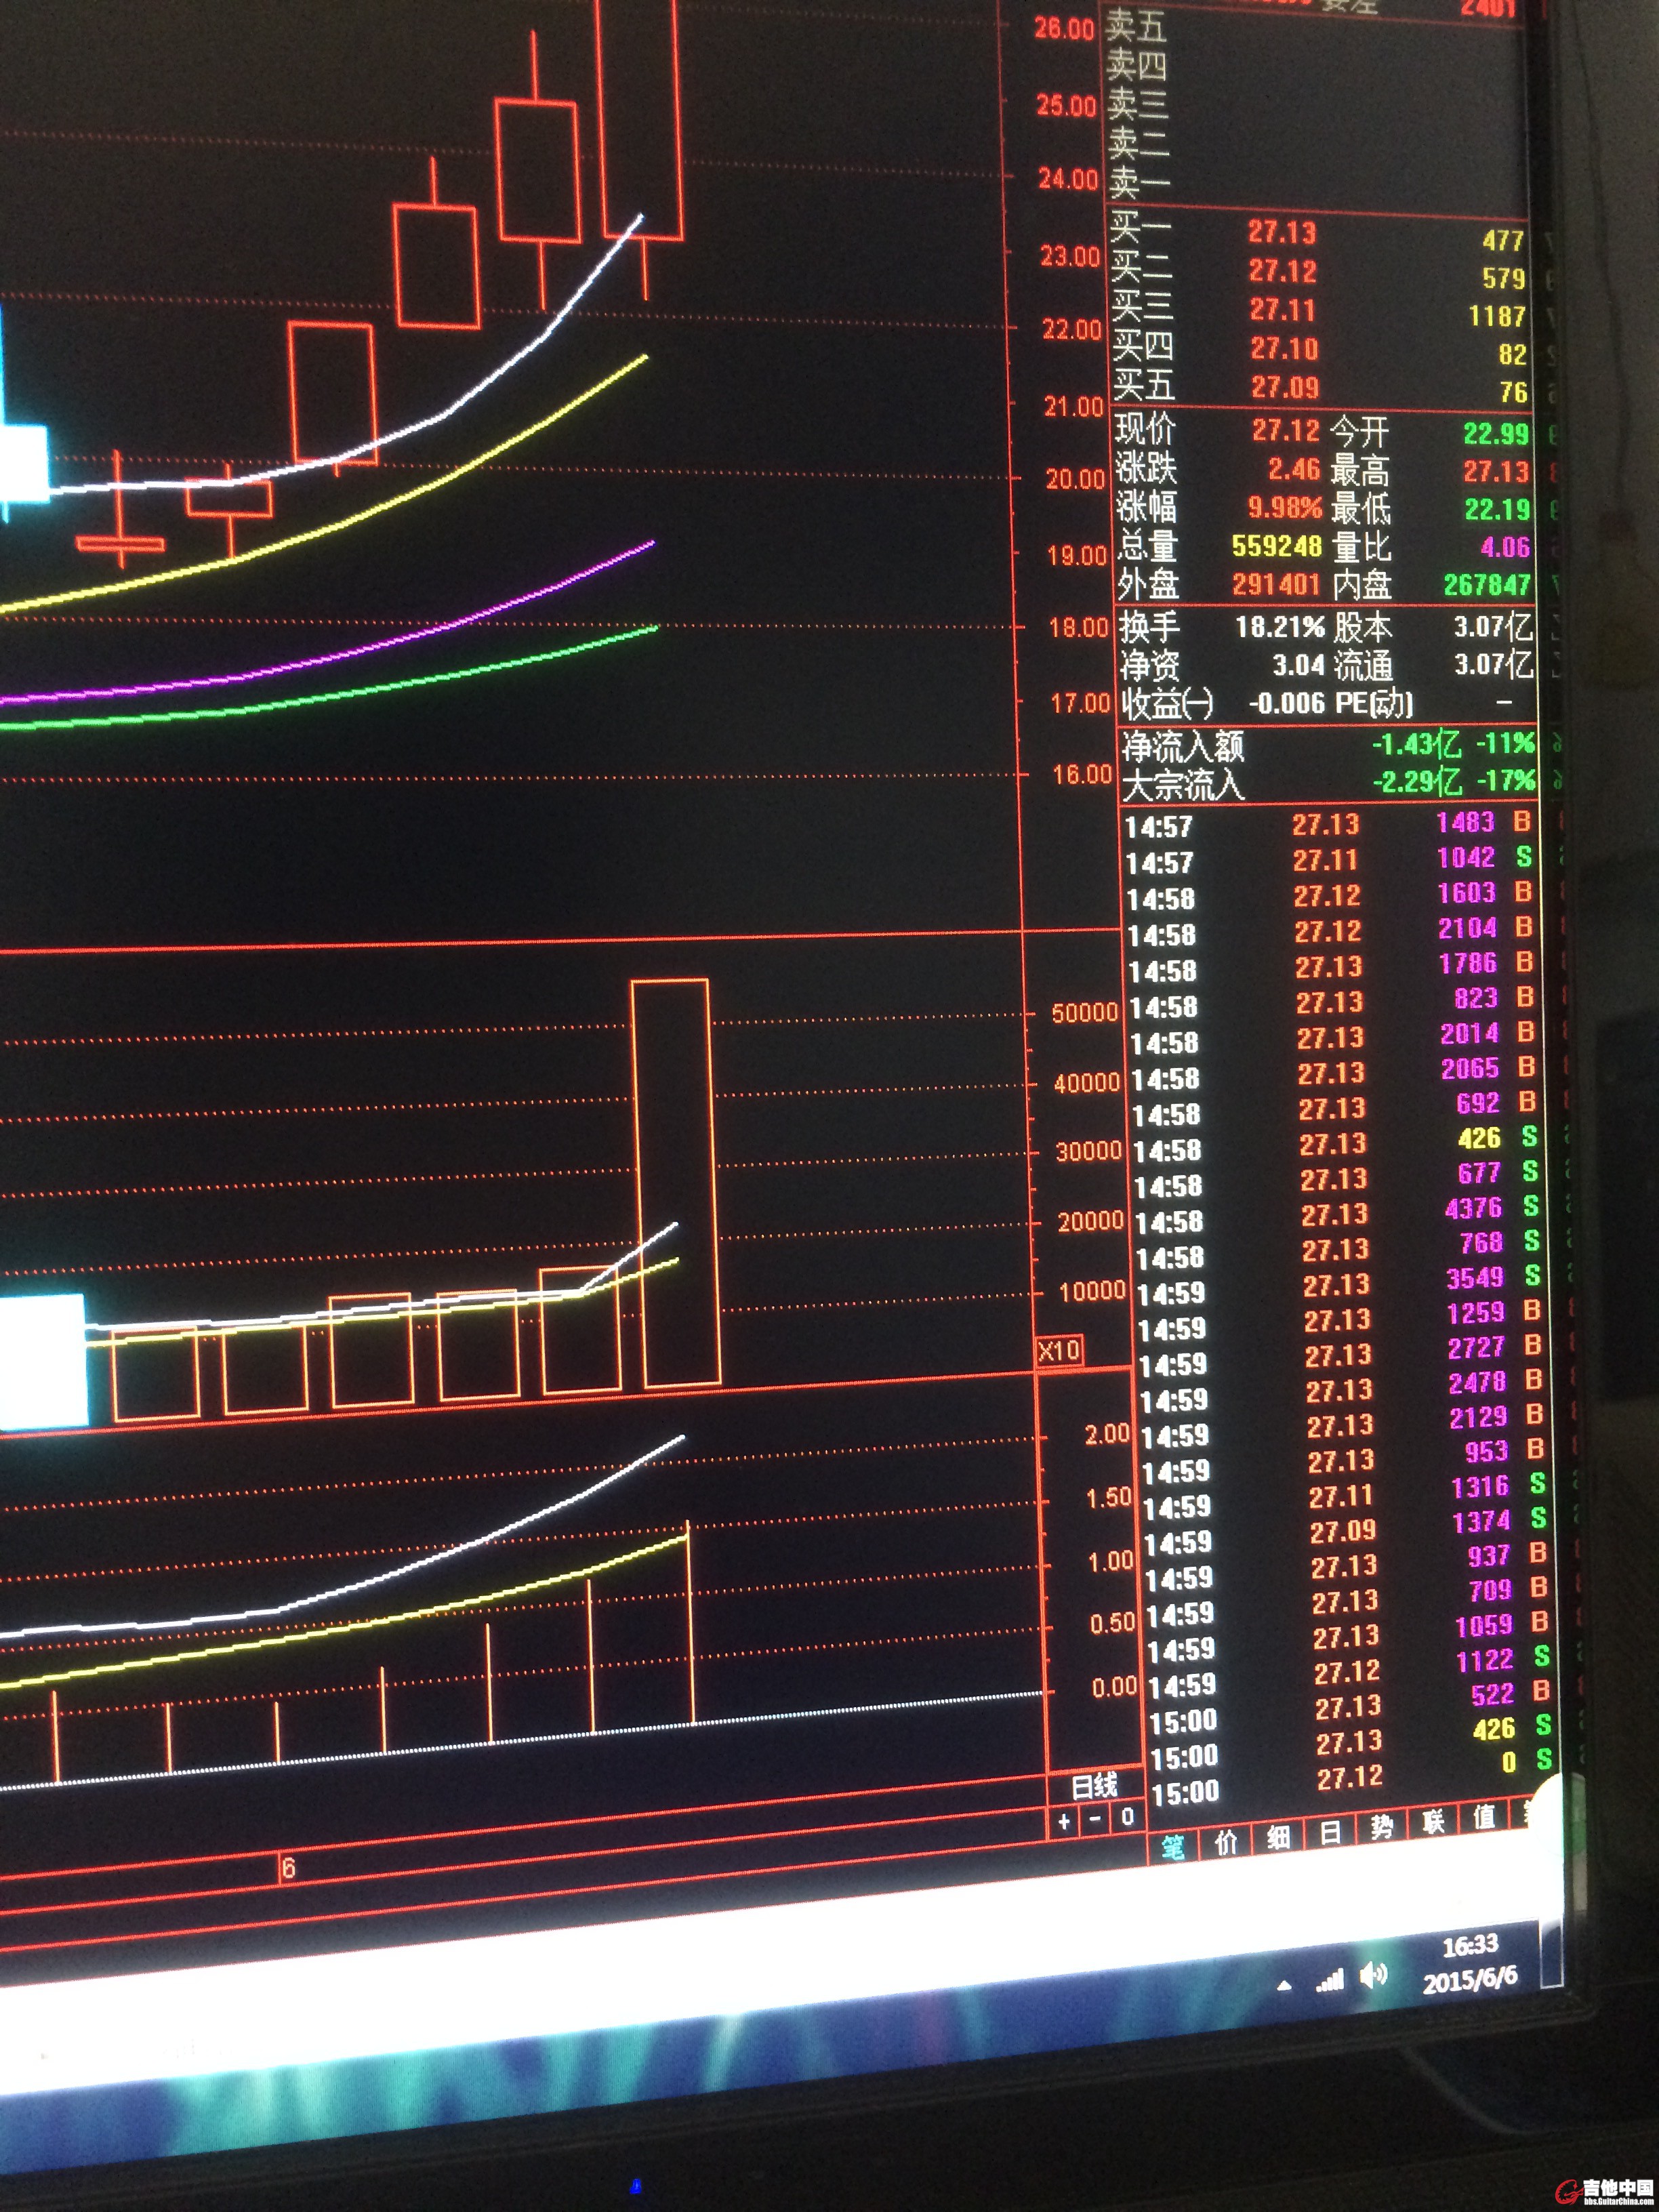Click the X10 volume scale label
Screen dimensions: 1659x2212
click(1059, 1352)
